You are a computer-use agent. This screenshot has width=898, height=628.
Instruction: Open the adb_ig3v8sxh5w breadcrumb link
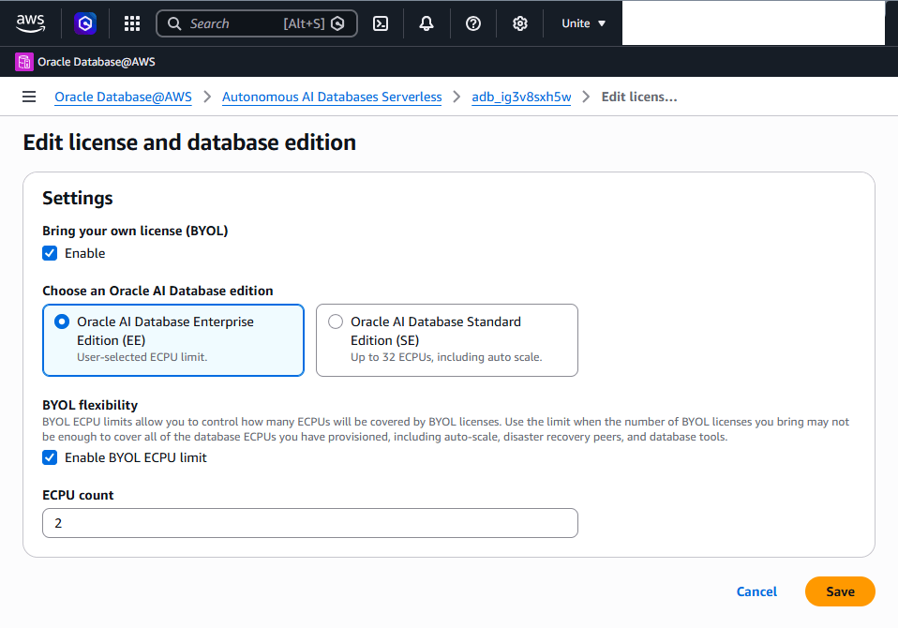coord(521,97)
